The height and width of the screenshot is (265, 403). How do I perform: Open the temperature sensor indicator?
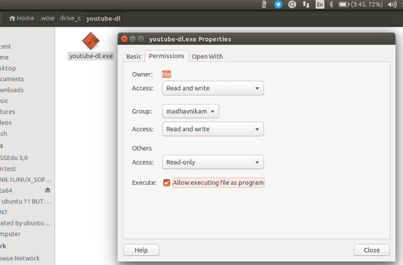coord(264,5)
